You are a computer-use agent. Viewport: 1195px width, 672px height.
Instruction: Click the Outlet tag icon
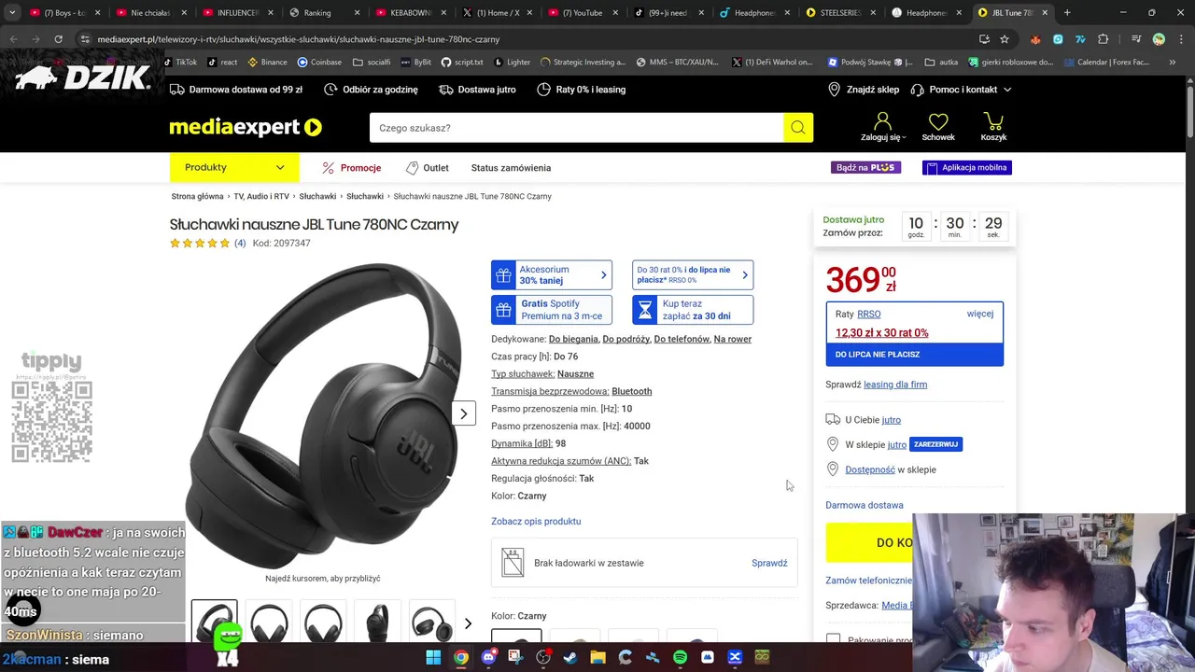tap(412, 168)
